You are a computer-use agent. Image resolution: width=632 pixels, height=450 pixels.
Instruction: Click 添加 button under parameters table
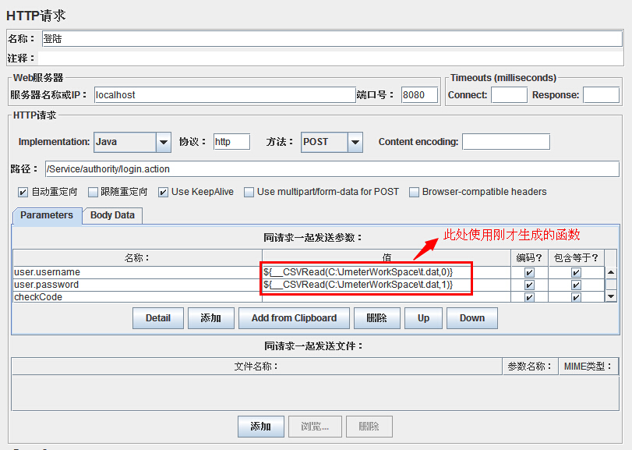click(211, 318)
